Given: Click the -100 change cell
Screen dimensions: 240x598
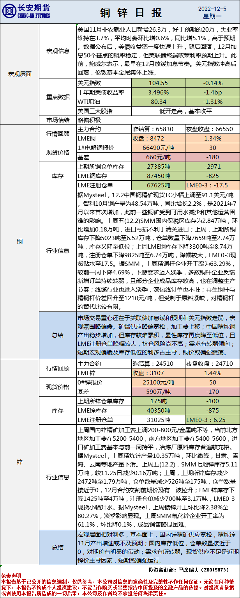Looking at the screenshot, I should tap(212, 401).
